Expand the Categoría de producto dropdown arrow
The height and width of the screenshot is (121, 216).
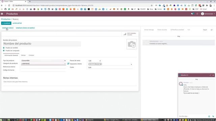(x=65, y=64)
